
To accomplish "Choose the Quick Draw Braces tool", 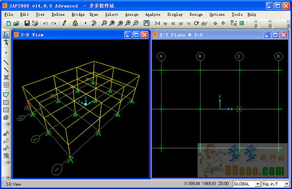I will (6, 77).
